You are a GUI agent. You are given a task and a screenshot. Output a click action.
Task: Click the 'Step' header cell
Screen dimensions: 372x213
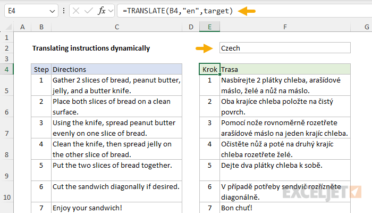coord(41,69)
